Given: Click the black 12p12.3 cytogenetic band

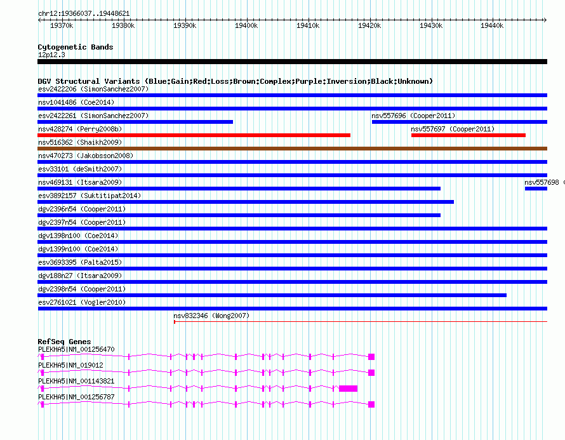Looking at the screenshot, I should [x=292, y=62].
